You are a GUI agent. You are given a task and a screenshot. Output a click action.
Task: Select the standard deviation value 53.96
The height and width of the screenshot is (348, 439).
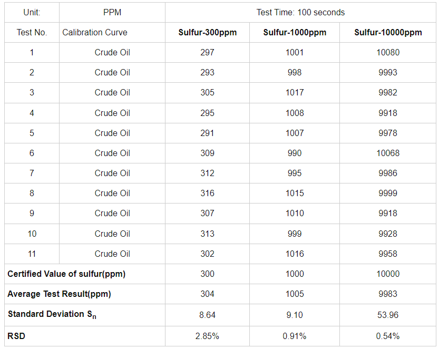click(388, 315)
